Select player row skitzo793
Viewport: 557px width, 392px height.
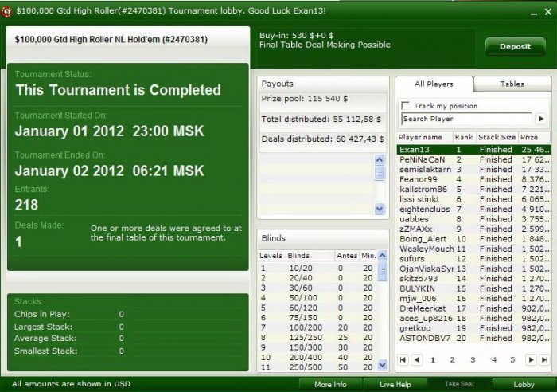pyautogui.click(x=473, y=279)
